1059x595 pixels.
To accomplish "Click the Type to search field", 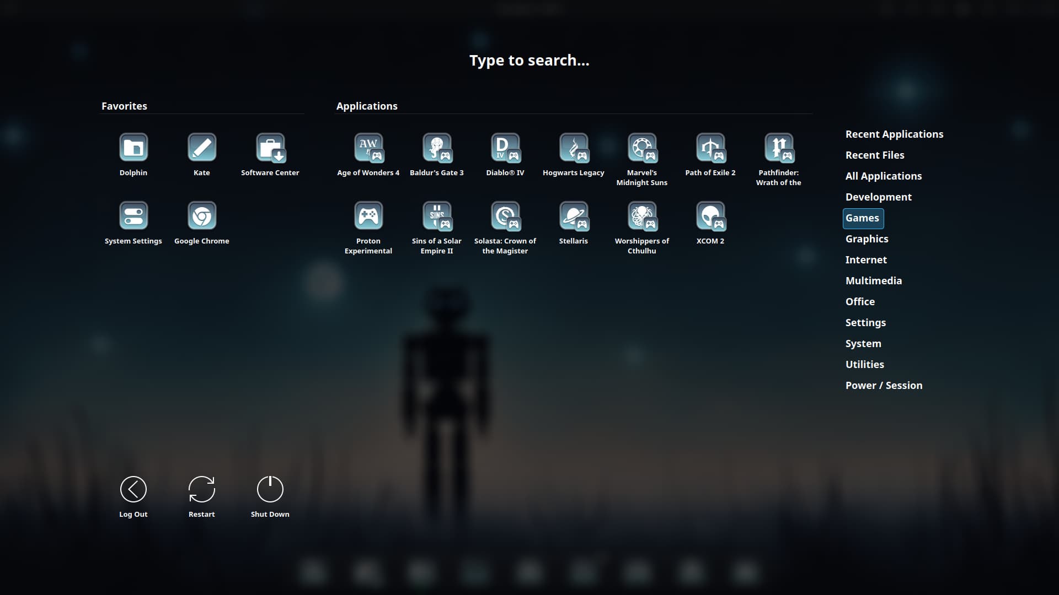I will pyautogui.click(x=529, y=61).
